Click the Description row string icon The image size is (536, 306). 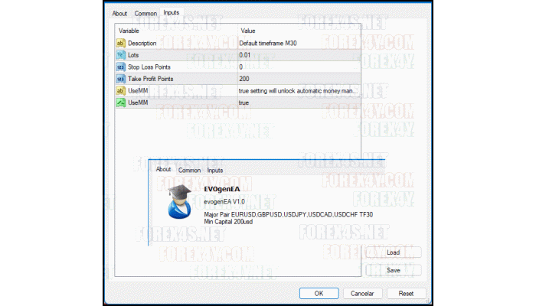tap(120, 43)
